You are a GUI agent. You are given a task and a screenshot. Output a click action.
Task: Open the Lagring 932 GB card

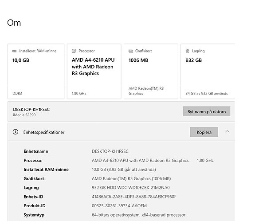tap(208, 71)
